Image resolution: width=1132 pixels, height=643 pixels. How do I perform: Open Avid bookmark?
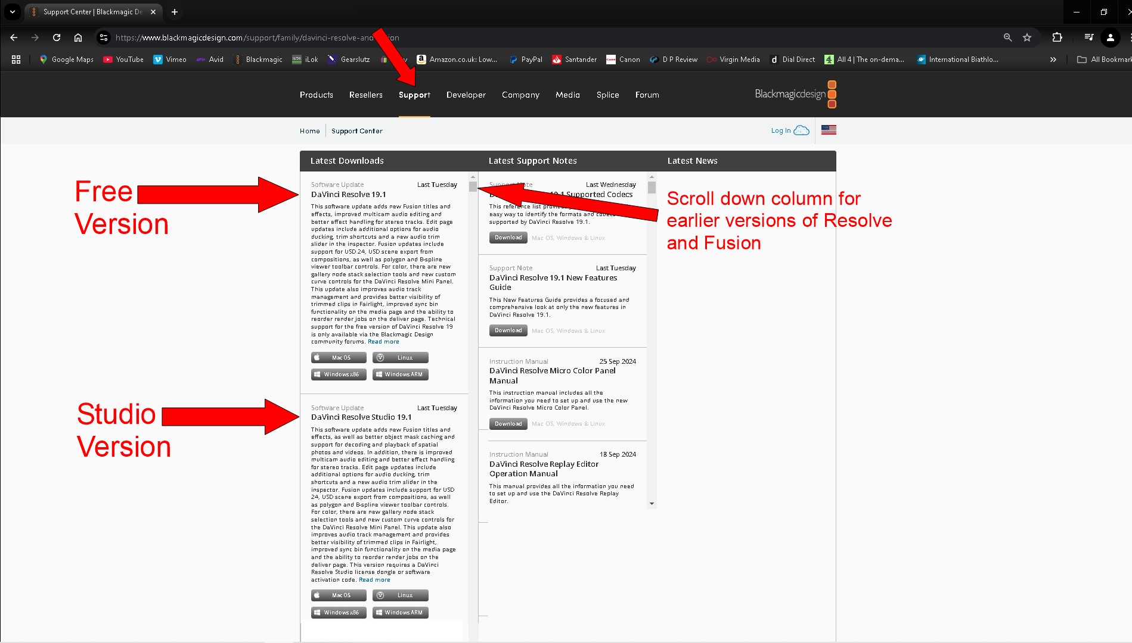coord(210,60)
